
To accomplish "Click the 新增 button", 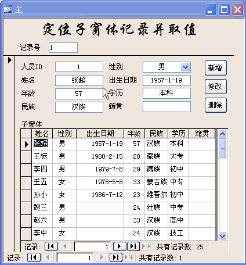I will [216, 68].
